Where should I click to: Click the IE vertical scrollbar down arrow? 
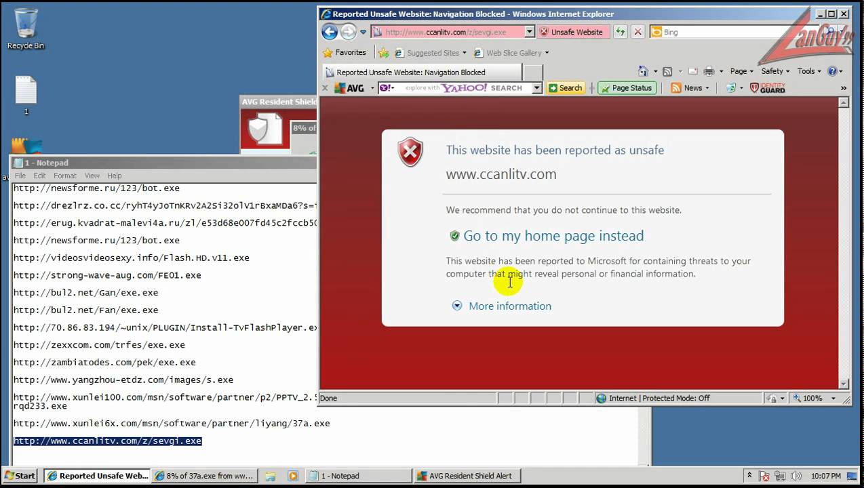(844, 384)
